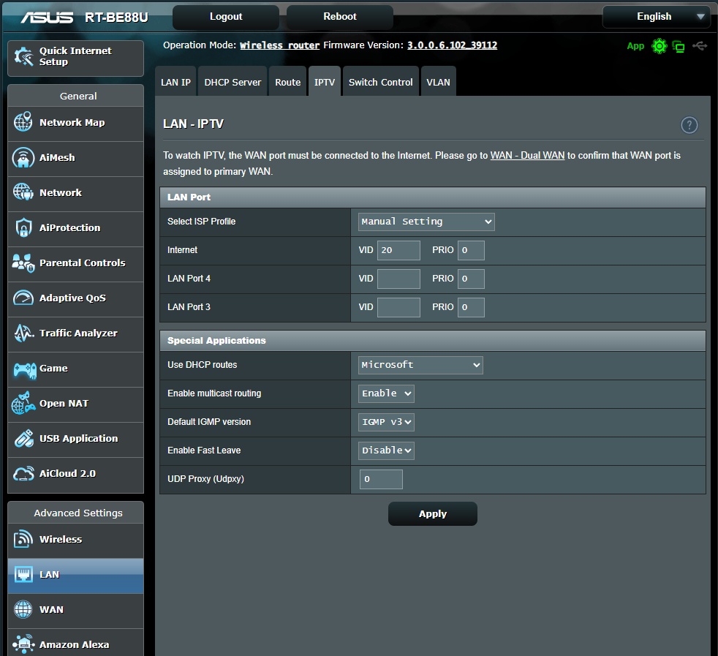Open the Enable Fast Leave selector

386,450
